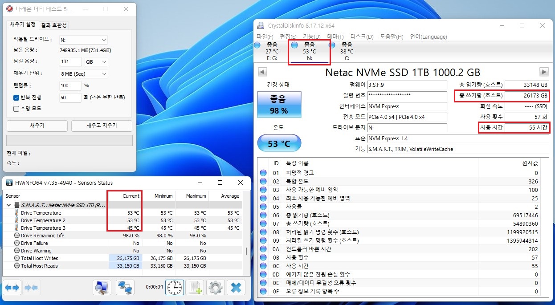Open the 파일(F) menu
This screenshot has width=555, height=305.
click(x=265, y=37)
